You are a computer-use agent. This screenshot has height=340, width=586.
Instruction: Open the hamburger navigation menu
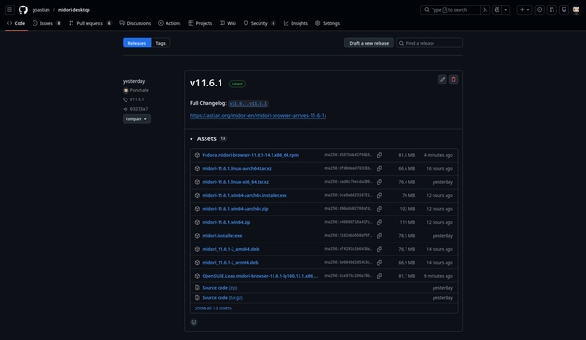click(9, 10)
